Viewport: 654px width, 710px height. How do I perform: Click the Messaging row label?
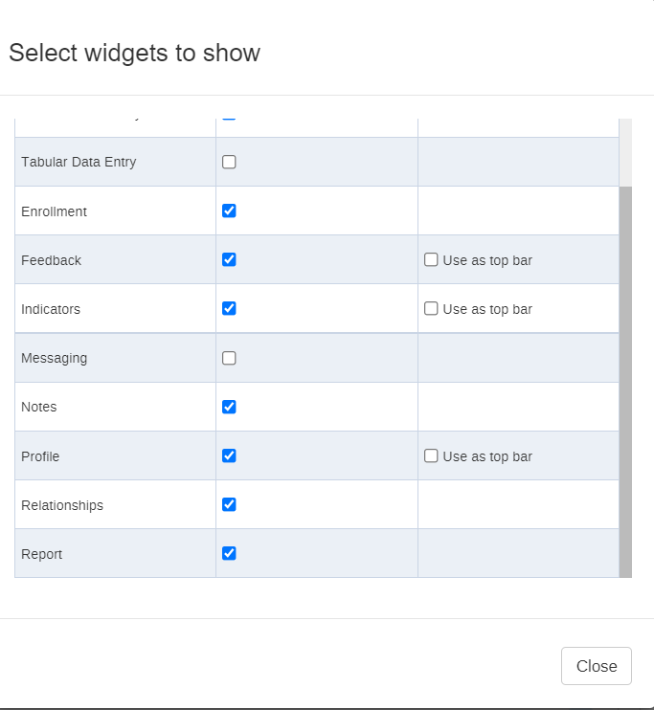point(54,358)
